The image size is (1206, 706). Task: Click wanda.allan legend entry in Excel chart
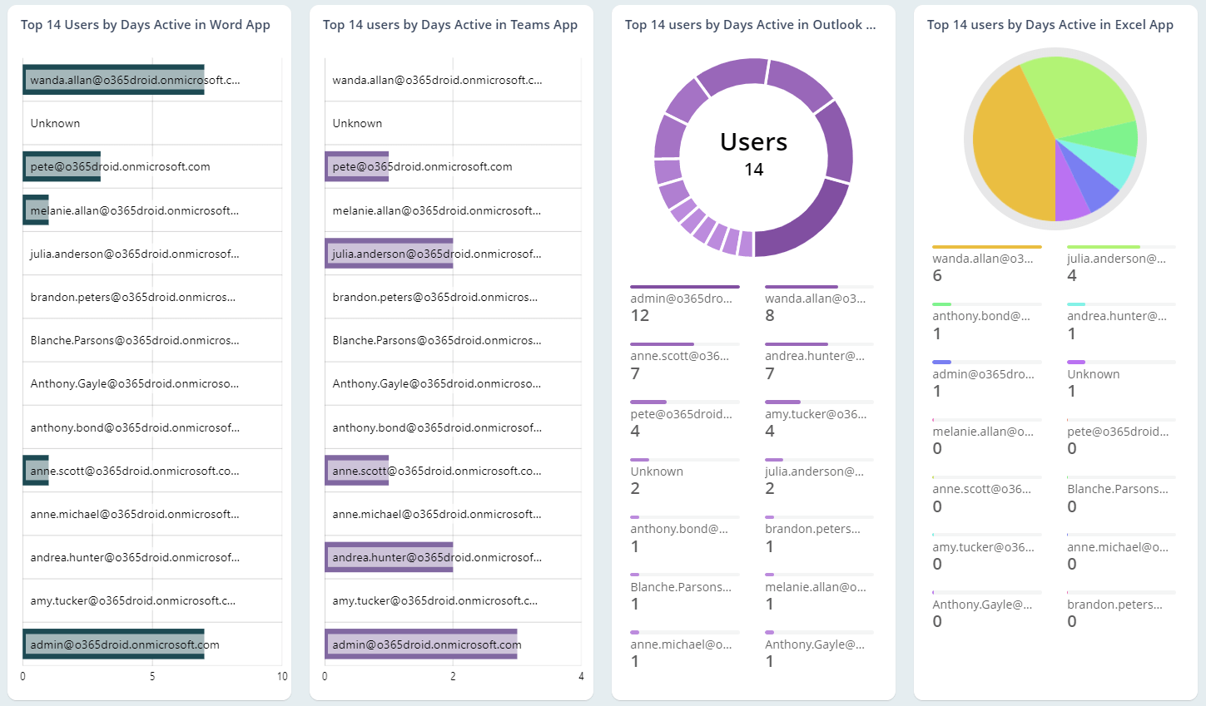point(982,259)
